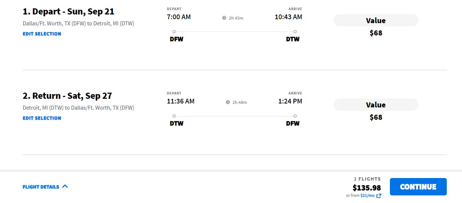Click the external link icon beside $21/mo
Viewport: 462px width, 203px height.
pos(379,196)
